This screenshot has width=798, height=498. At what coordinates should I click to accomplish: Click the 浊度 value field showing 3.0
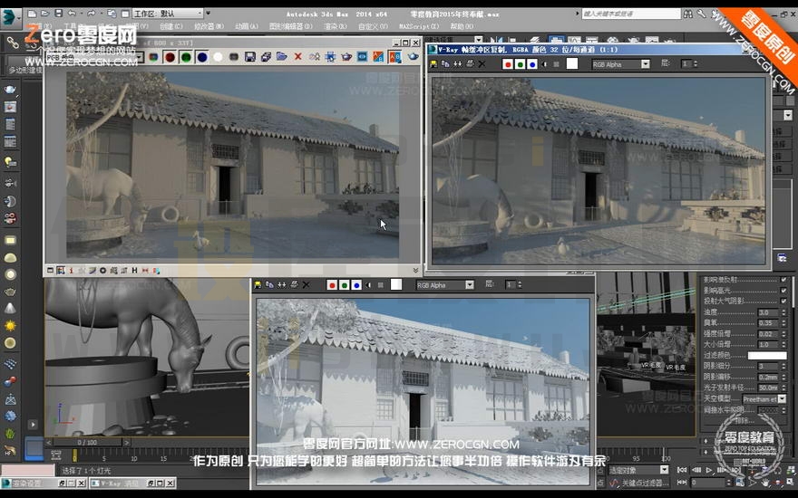[x=768, y=312]
